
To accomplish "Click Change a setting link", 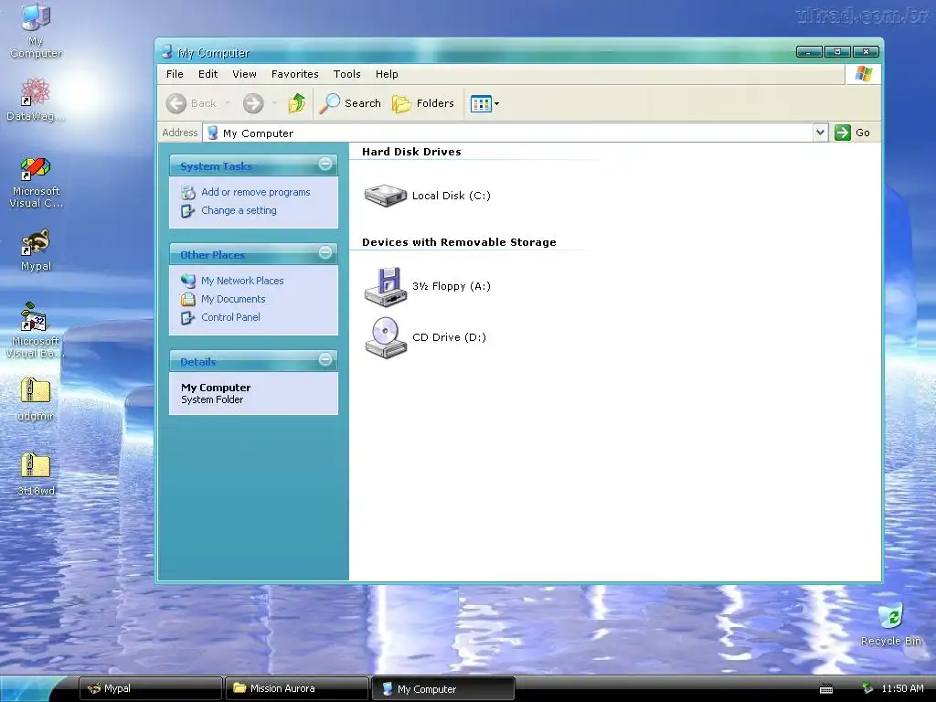I will coord(239,211).
